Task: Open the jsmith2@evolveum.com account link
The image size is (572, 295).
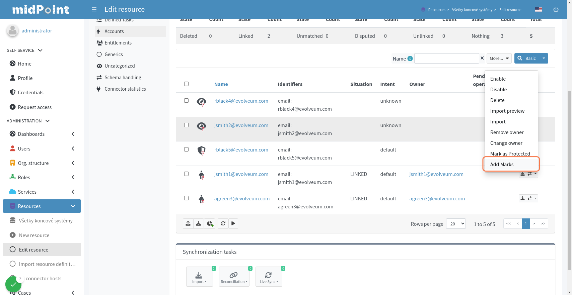Action: 241,125
